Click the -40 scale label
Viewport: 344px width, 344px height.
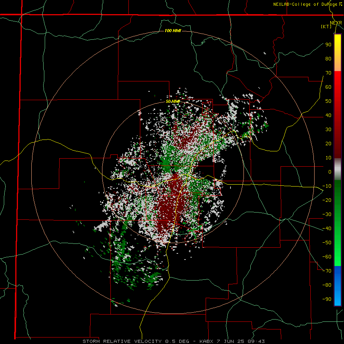[x=327, y=229]
